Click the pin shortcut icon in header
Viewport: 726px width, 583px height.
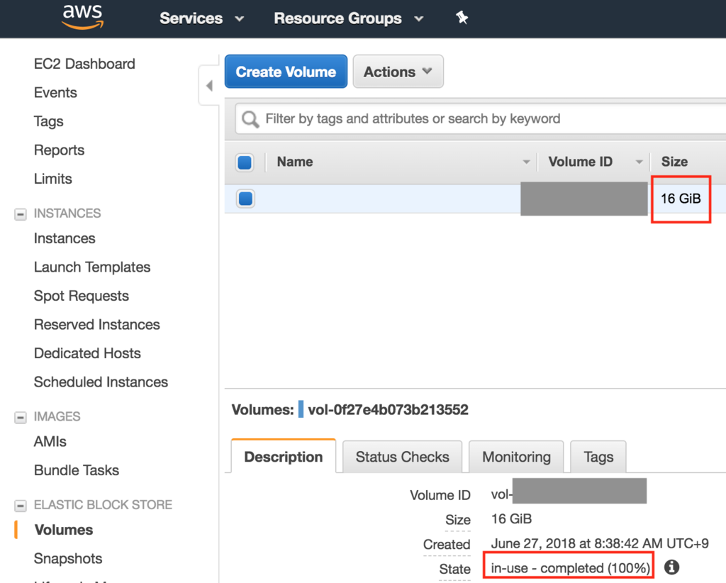[462, 18]
